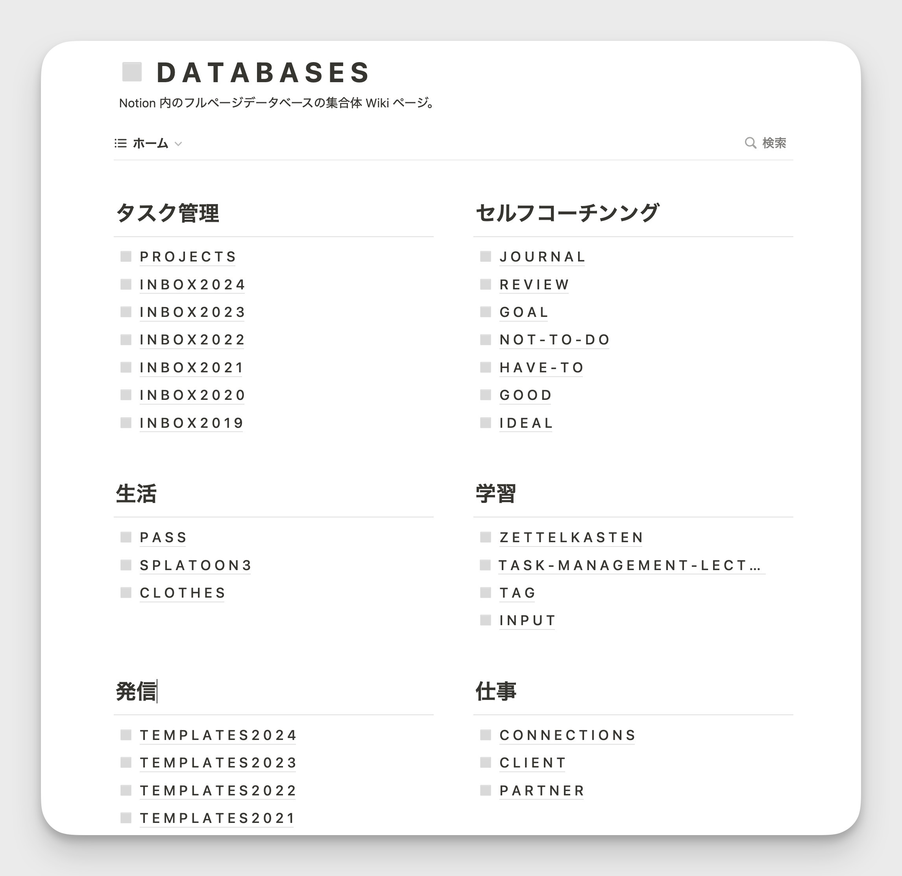
Task: Click the list view icon beside ホーム
Action: pos(121,144)
